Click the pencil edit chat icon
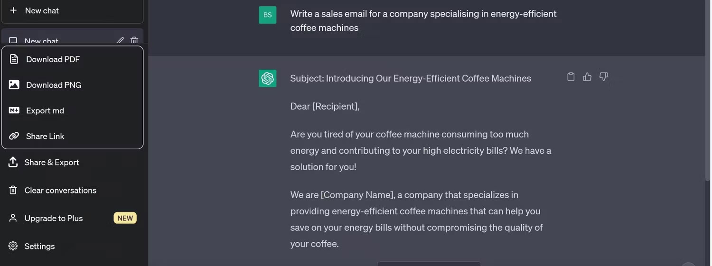The width and height of the screenshot is (712, 266). click(121, 41)
